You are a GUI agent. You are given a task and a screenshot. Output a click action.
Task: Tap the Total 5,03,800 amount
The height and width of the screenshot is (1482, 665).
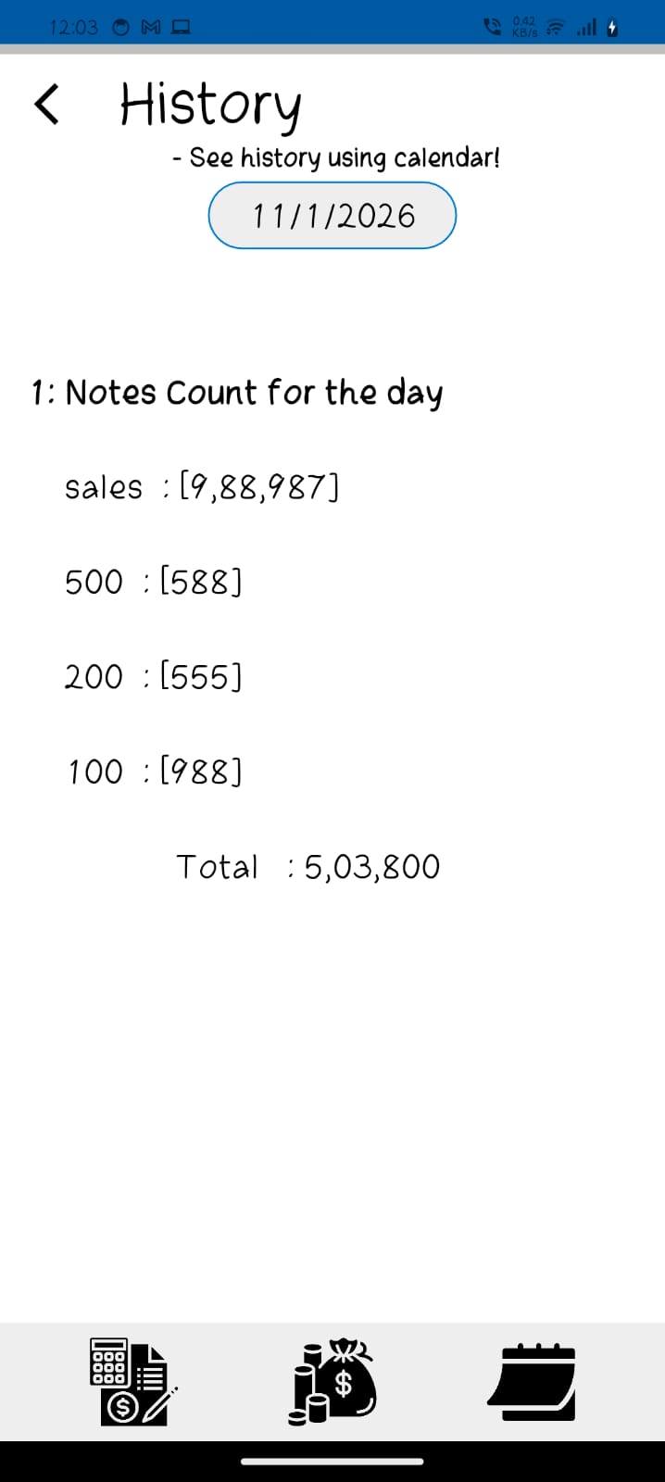click(x=371, y=867)
